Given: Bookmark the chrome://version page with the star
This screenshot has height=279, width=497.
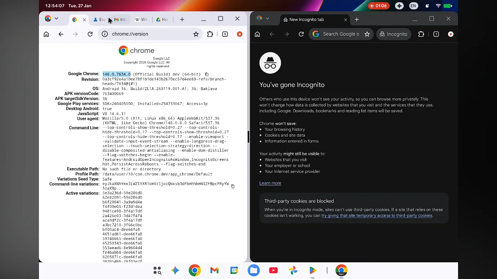Looking at the screenshot, I should 196,34.
